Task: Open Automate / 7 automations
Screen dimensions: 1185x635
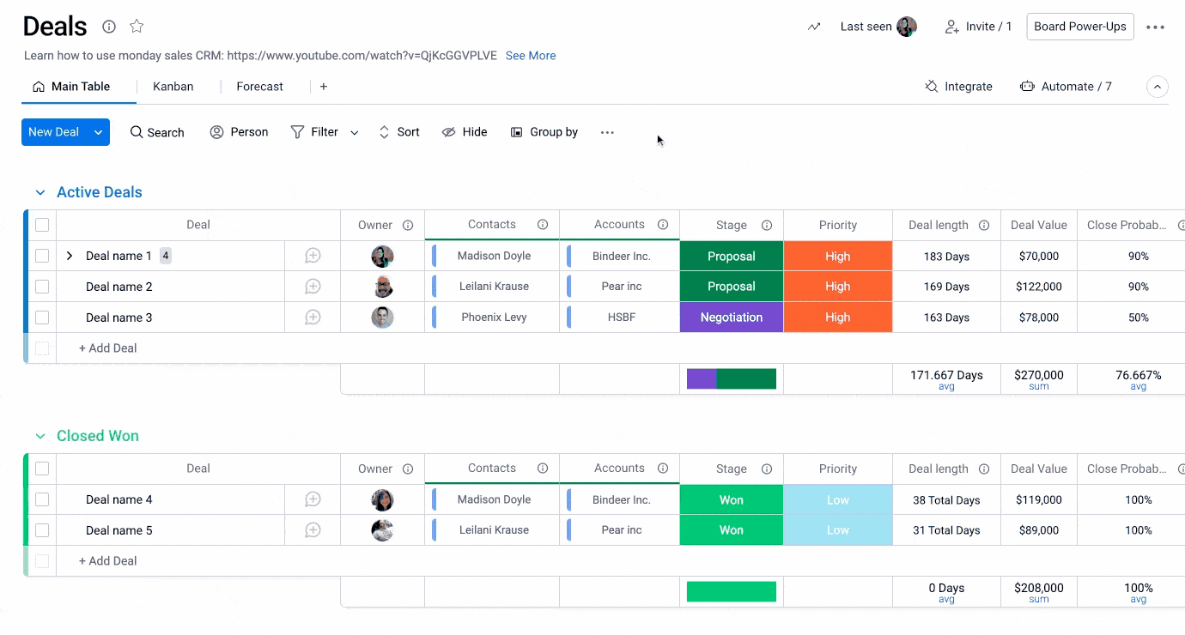Action: click(x=1066, y=86)
